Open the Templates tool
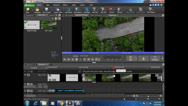This screenshot has width=188, height=106. coord(37,10)
